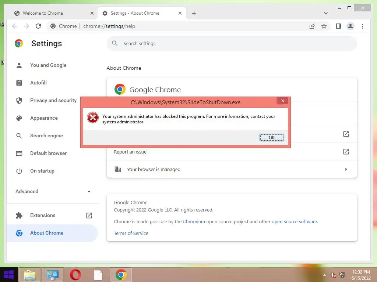Image resolution: width=377 pixels, height=282 pixels.
Task: Expand the Advanced settings section
Action: (x=53, y=191)
